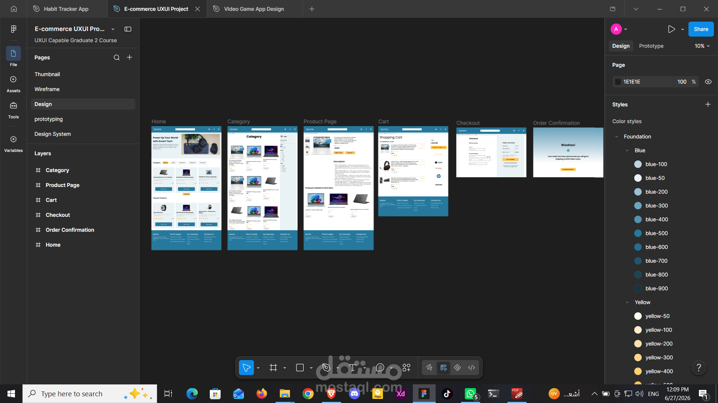The image size is (718, 403).
Task: Toggle page background visibility eye icon
Action: 708,82
